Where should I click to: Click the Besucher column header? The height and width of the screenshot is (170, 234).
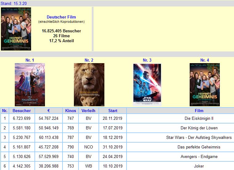22,111
